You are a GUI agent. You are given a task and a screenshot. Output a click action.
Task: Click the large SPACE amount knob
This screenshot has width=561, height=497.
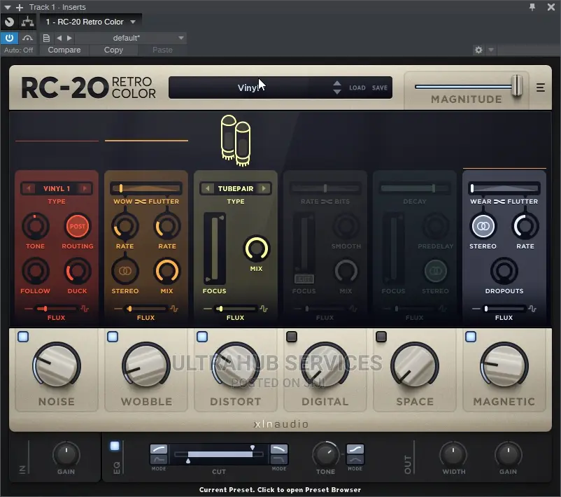click(415, 366)
